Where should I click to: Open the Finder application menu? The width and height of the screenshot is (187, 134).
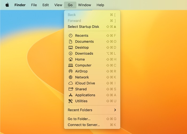point(20,5)
